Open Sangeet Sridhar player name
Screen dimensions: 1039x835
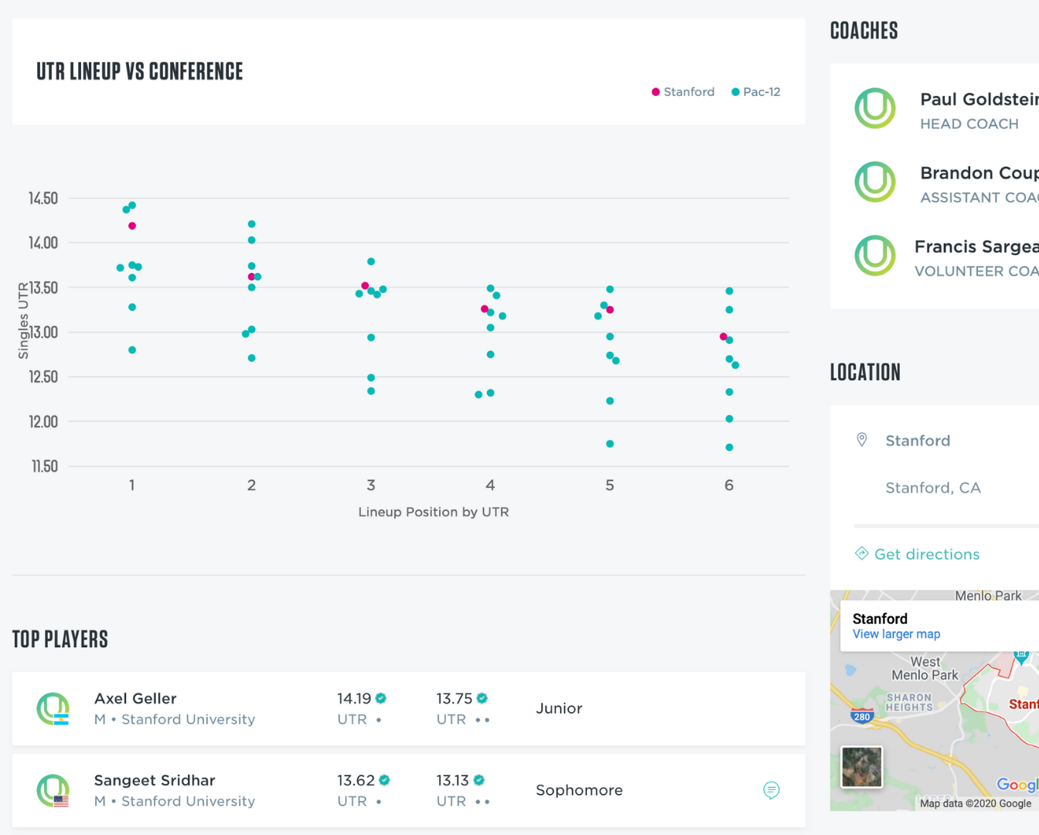[x=155, y=780]
